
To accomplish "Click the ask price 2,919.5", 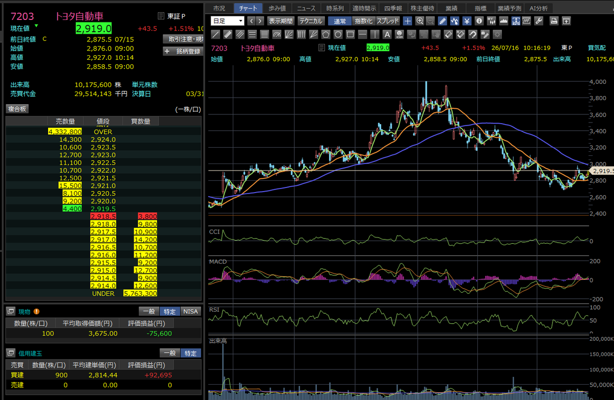I will coord(103,209).
